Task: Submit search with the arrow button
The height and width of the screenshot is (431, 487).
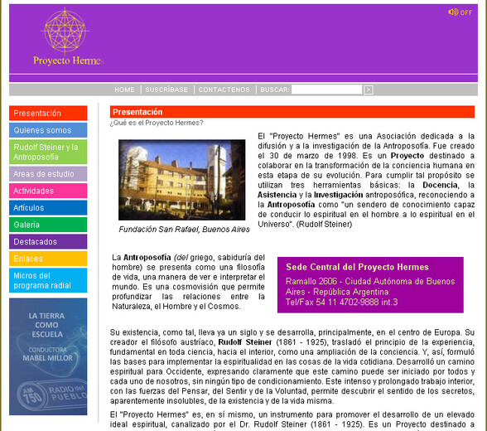Action: click(369, 90)
